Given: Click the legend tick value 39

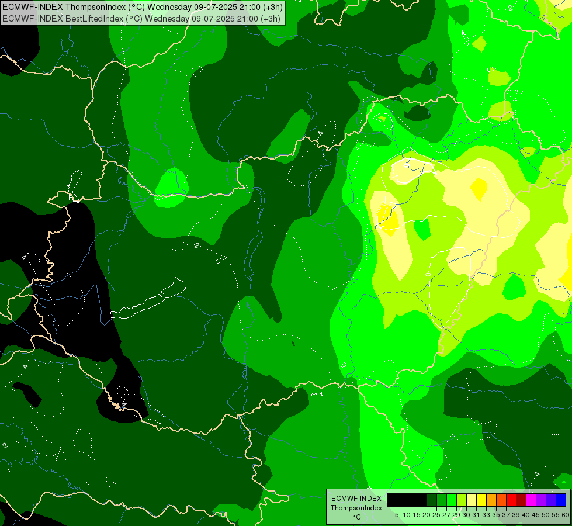Looking at the screenshot, I should point(516,515).
